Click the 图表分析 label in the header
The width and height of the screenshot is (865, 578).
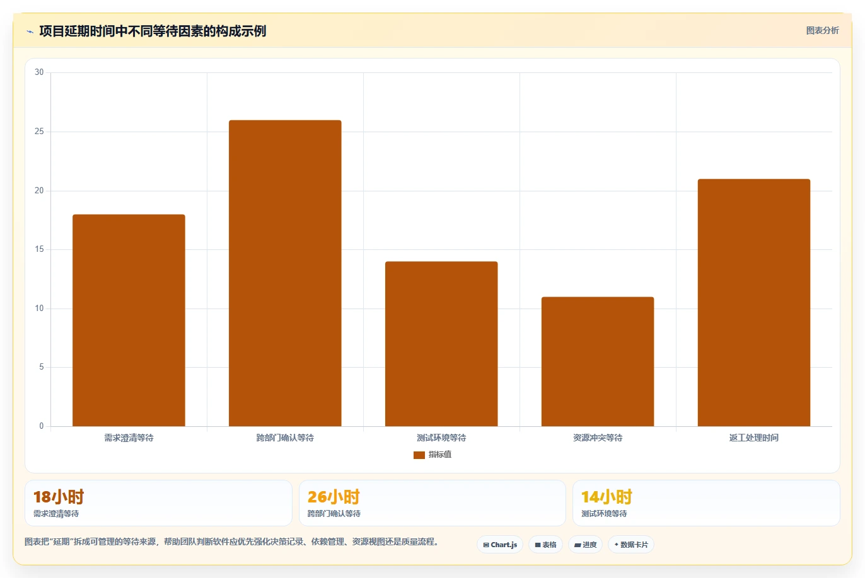(x=822, y=30)
